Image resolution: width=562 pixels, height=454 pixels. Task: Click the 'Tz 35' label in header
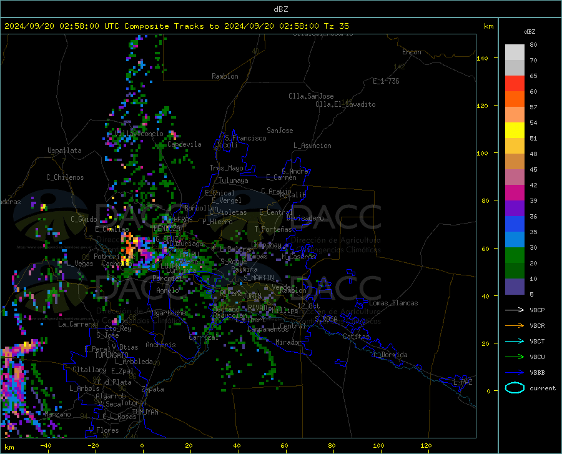point(336,26)
